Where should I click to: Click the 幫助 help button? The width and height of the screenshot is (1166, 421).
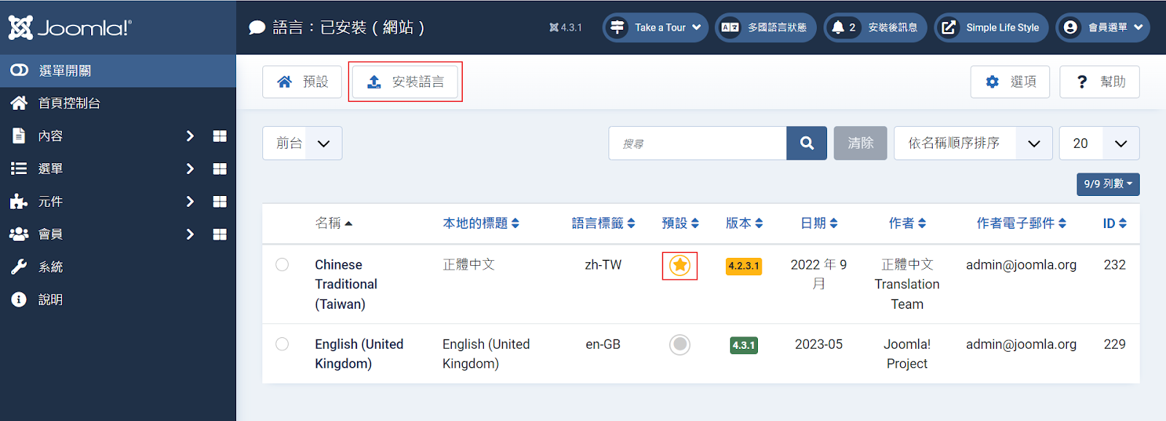coord(1100,82)
